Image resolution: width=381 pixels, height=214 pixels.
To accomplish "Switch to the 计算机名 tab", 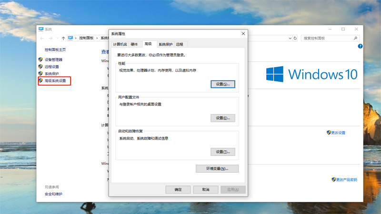I will [120, 44].
